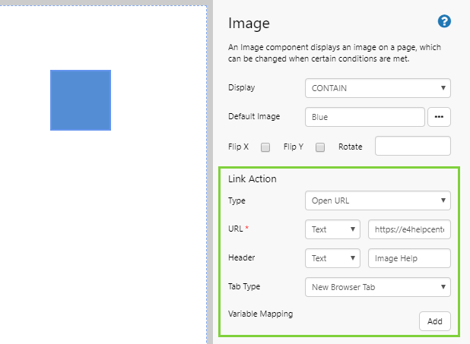The height and width of the screenshot is (344, 470).
Task: Click the ellipsis browse button for Default Image
Action: [x=439, y=117]
